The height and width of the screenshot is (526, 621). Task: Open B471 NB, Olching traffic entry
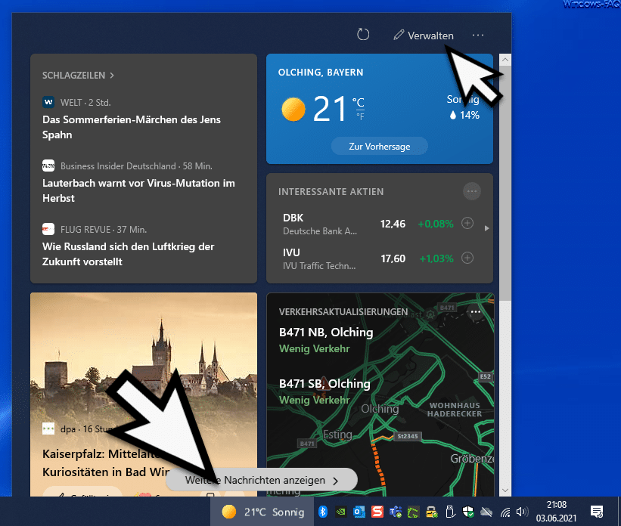(x=326, y=340)
